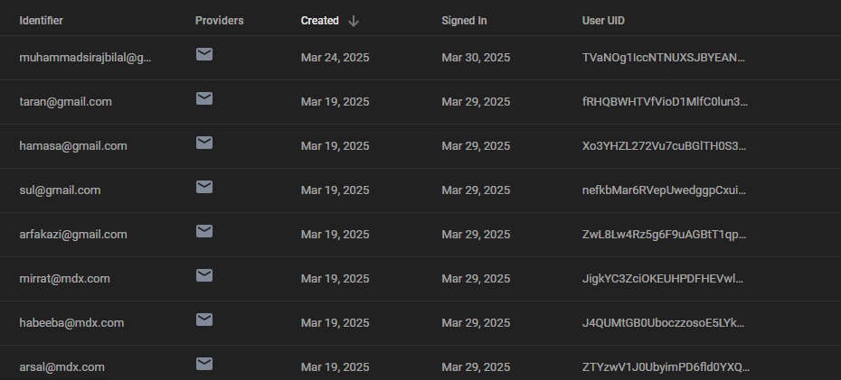Image resolution: width=841 pixels, height=380 pixels.
Task: Select the sul@gmail.com user row
Action: (60, 190)
